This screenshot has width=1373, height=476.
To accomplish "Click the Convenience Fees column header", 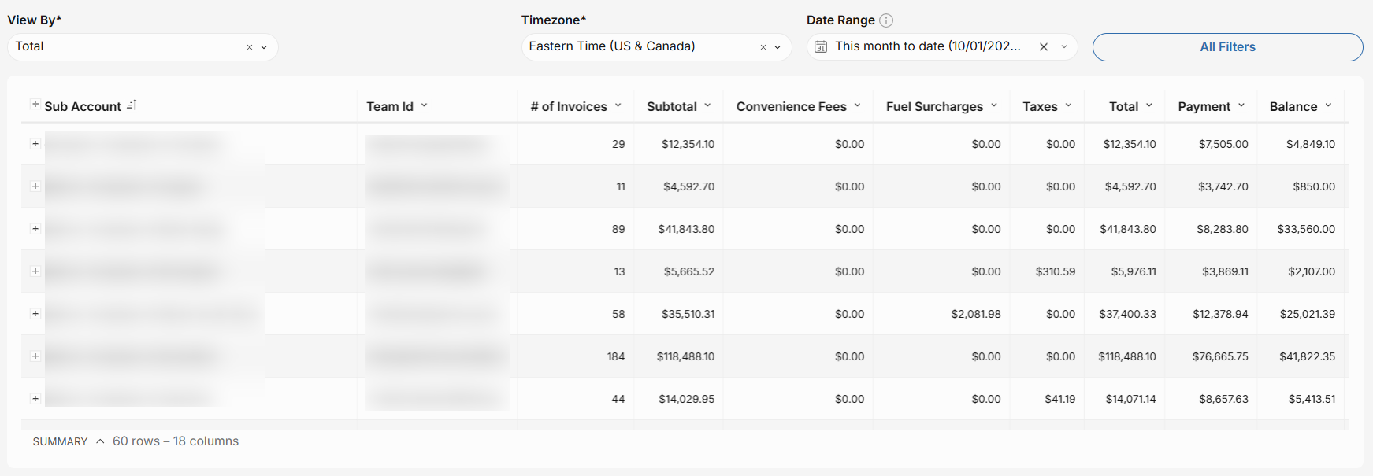I will [x=792, y=107].
